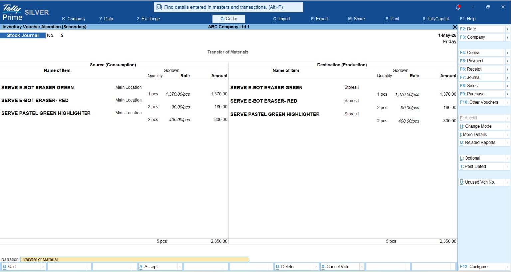Select source item SERVE E-BOT ERASER GREEN
The image size is (511, 272).
pos(38,88)
